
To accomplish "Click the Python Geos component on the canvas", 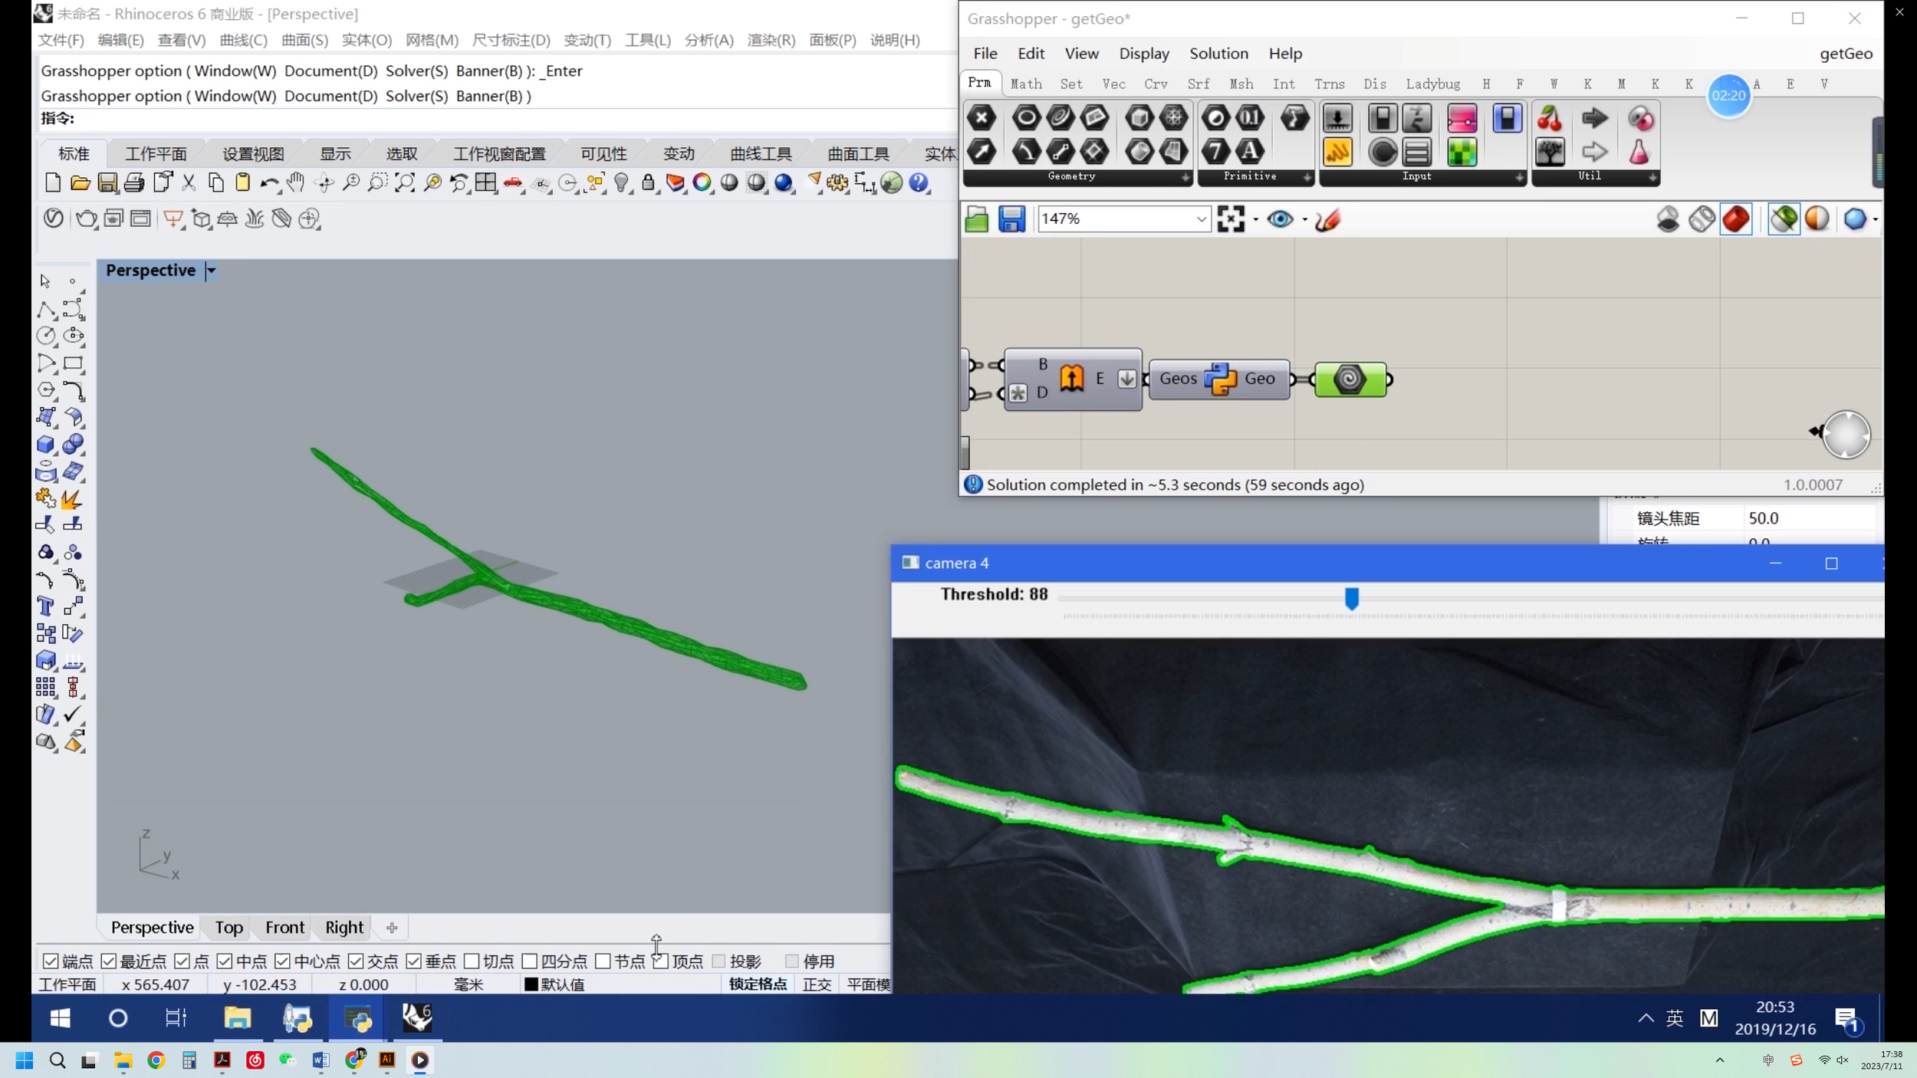I will (x=1219, y=378).
